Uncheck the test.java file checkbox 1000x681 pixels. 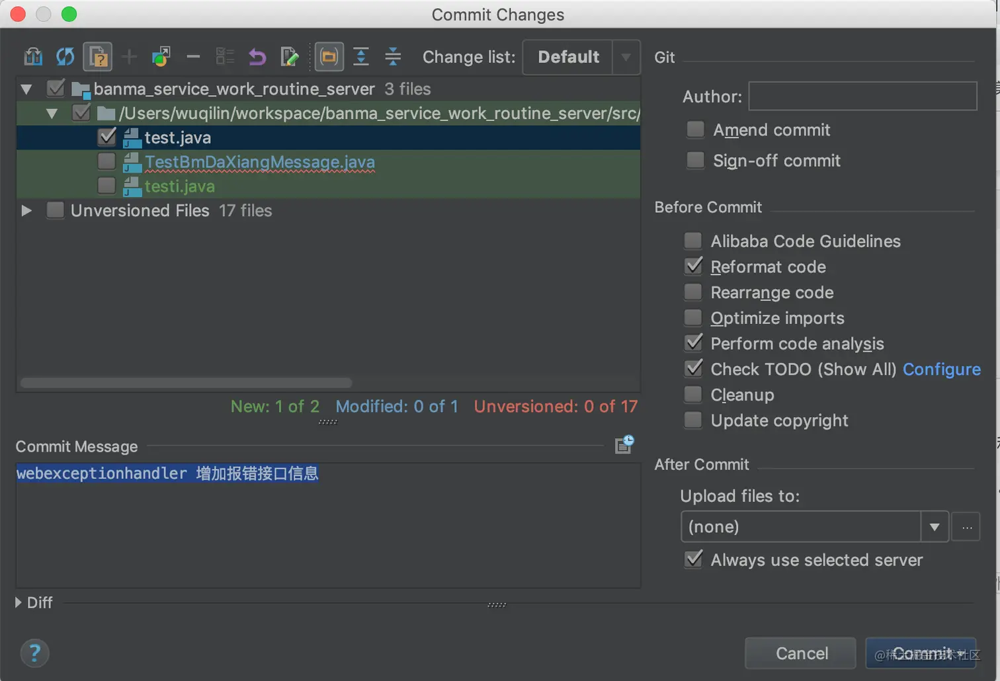(106, 137)
